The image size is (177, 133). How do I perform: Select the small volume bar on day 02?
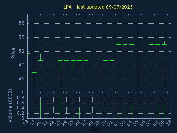pos(119,116)
